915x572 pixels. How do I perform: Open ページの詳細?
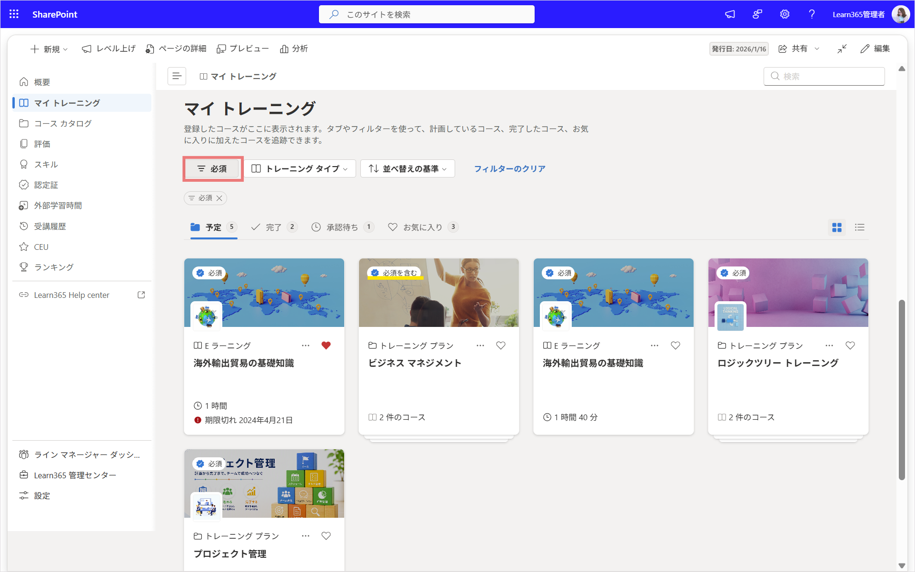pos(176,49)
